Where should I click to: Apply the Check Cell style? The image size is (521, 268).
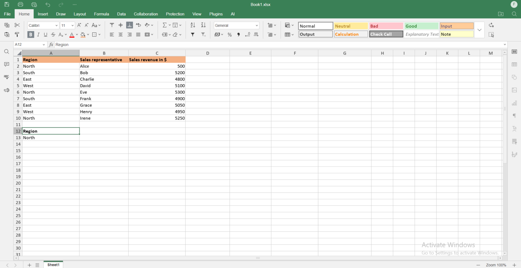tap(386, 34)
